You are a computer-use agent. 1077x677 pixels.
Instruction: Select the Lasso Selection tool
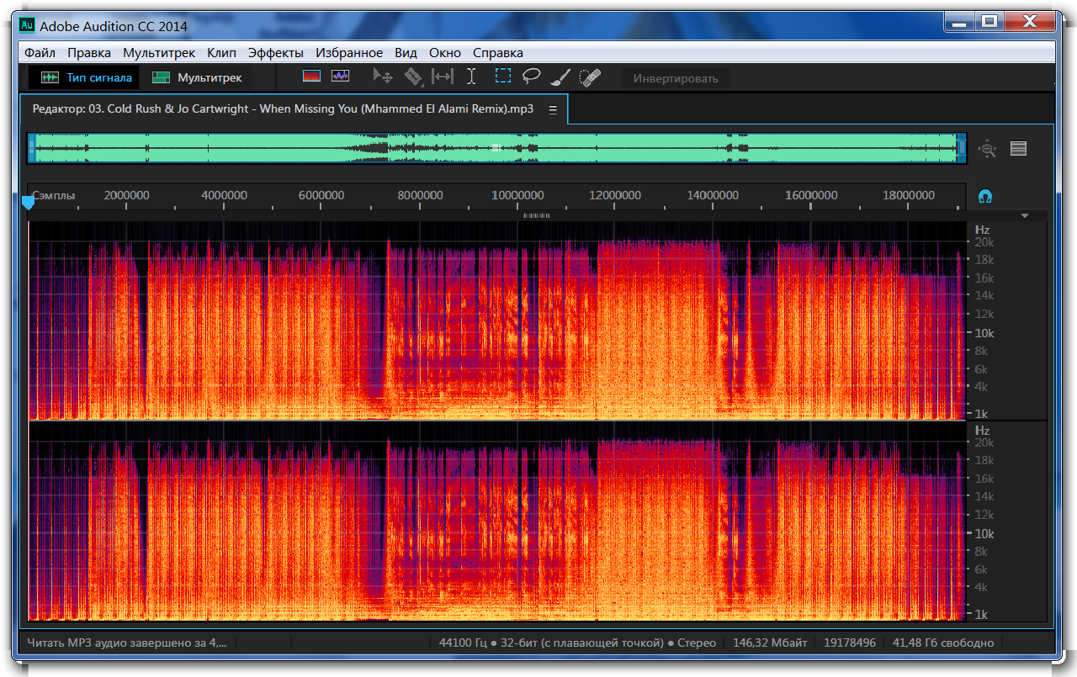(531, 77)
